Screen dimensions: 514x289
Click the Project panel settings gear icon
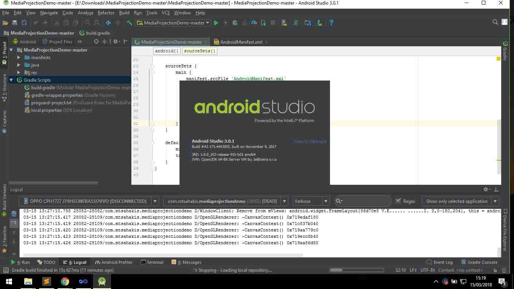pyautogui.click(x=116, y=42)
